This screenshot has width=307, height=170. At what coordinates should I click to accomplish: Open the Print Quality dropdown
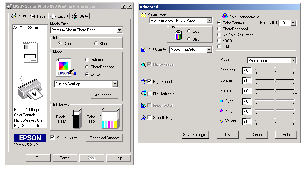point(209,50)
